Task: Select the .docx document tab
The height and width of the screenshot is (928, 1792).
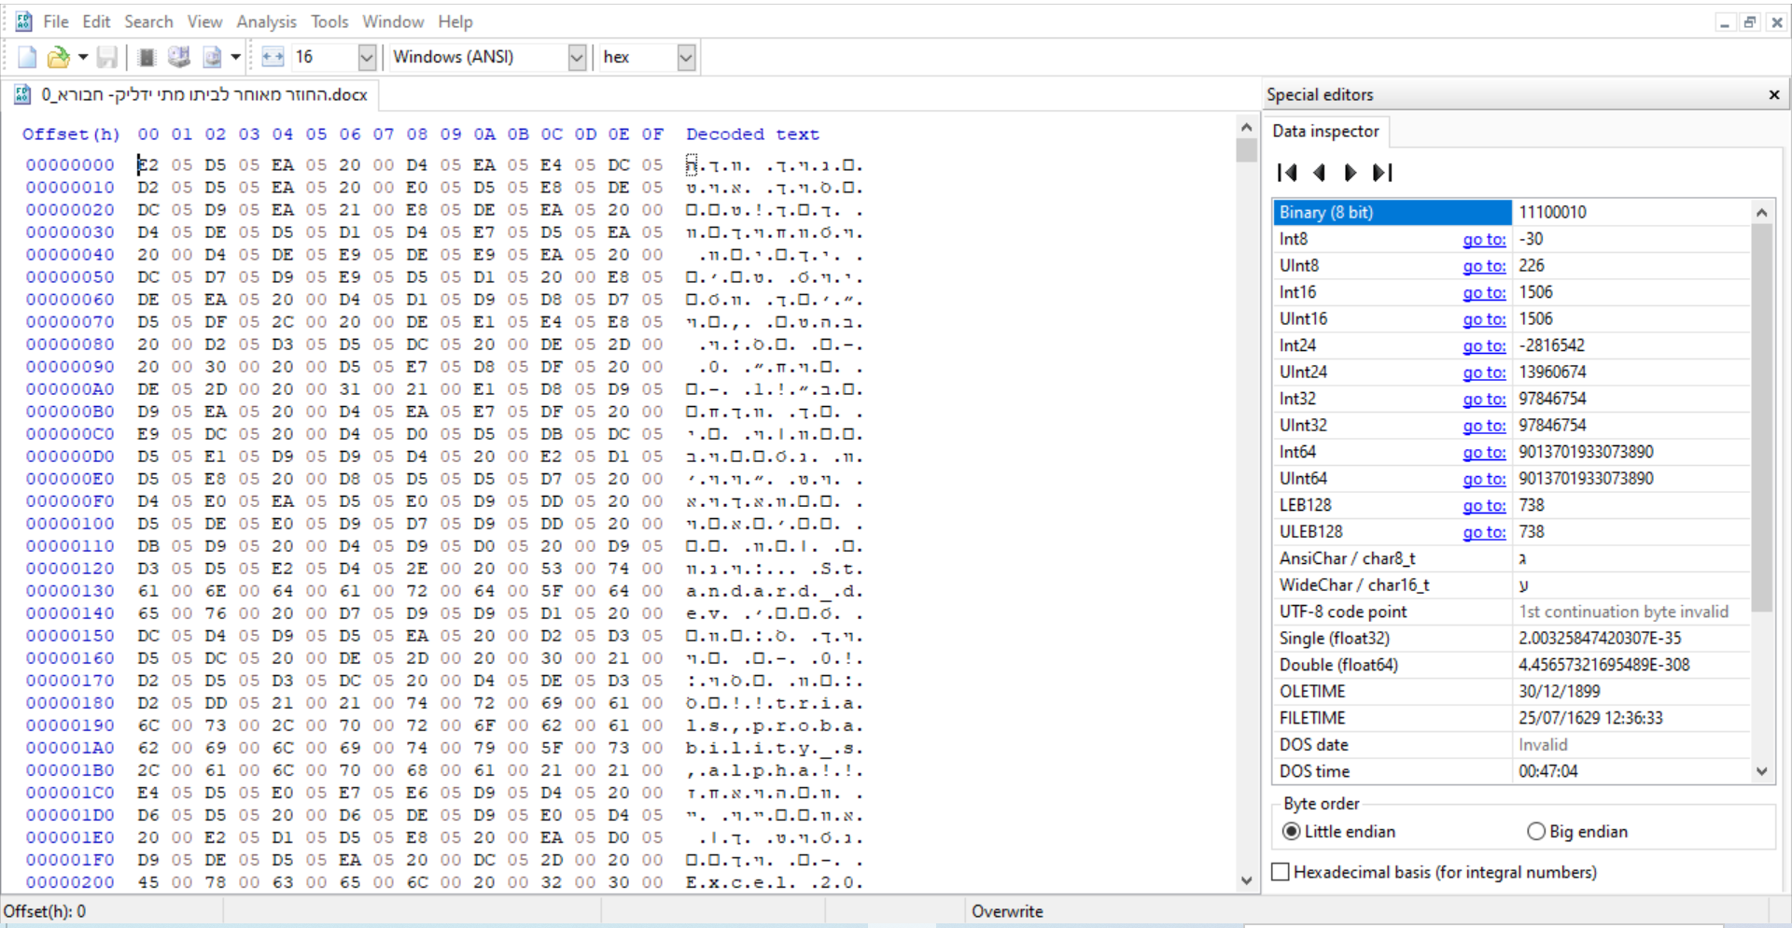Action: point(191,94)
